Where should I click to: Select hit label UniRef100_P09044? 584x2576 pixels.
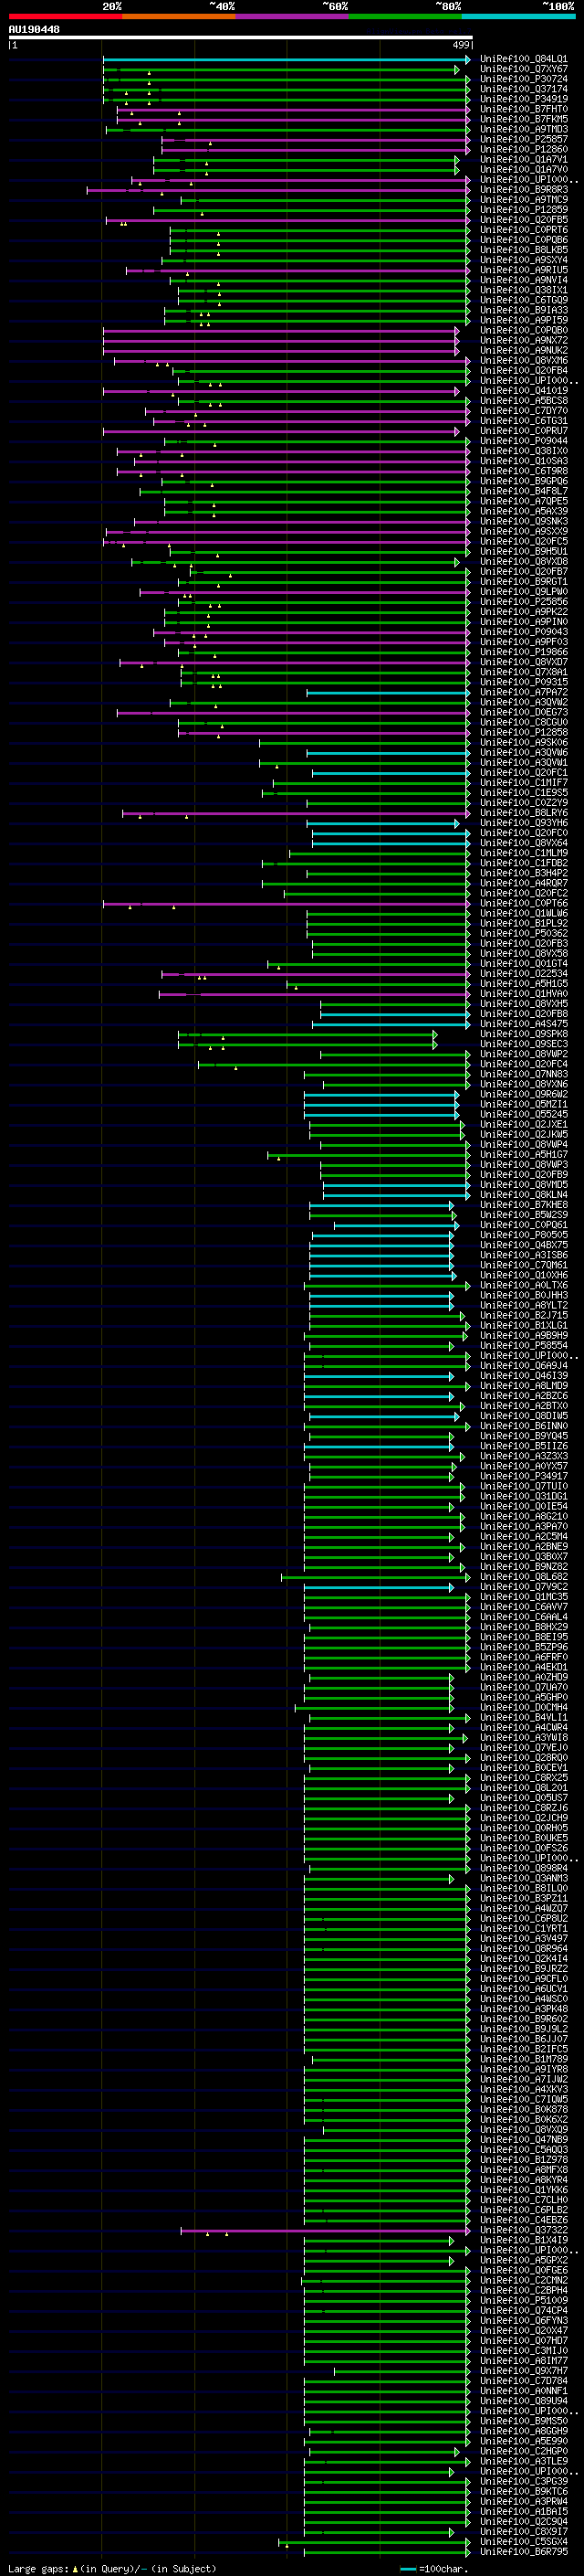point(523,441)
